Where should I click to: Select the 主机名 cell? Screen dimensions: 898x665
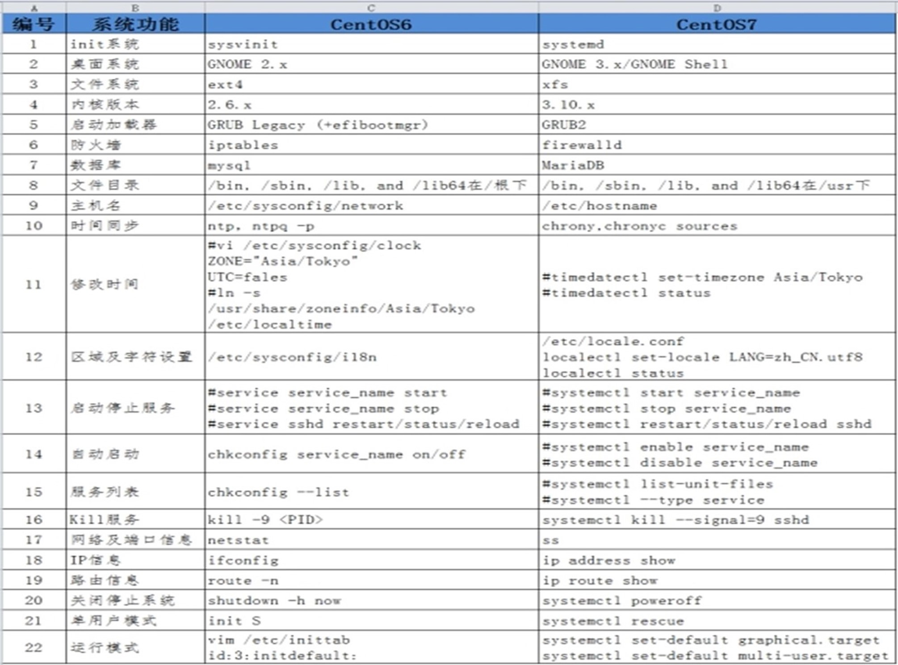135,205
